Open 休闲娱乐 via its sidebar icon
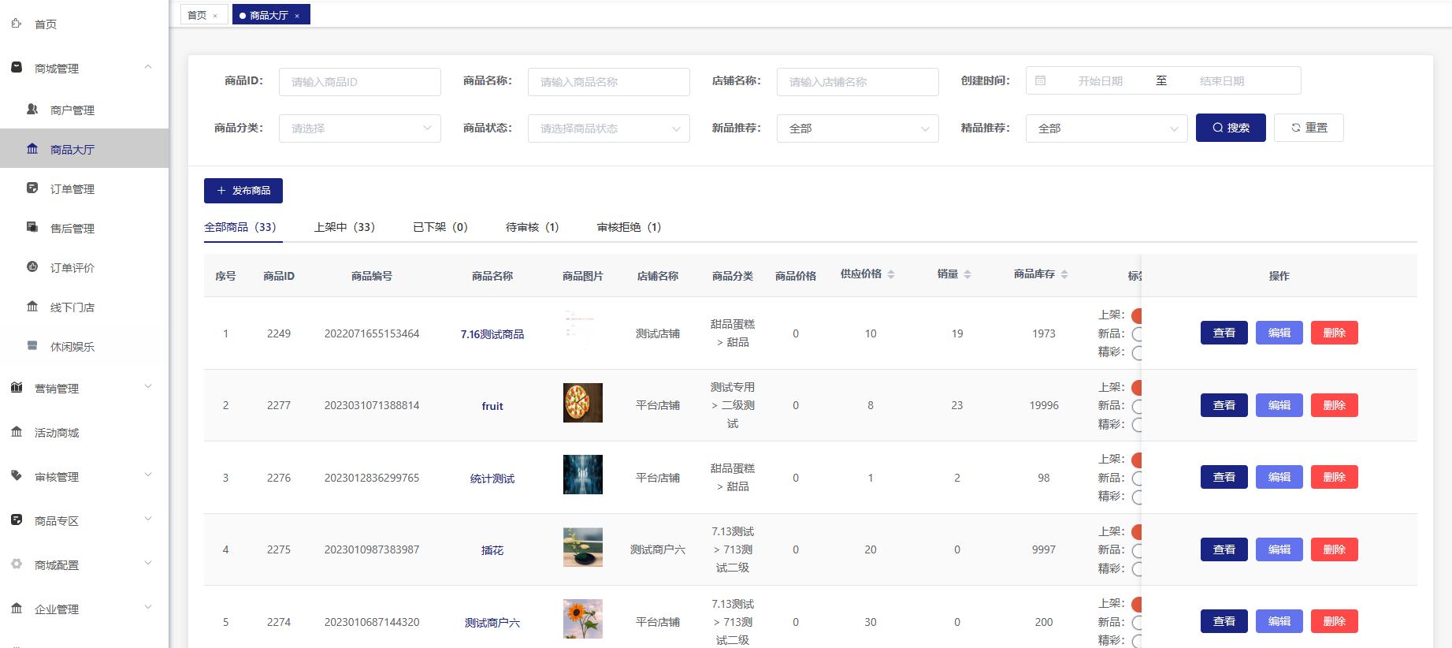Viewport: 1452px width, 648px height. pos(32,346)
